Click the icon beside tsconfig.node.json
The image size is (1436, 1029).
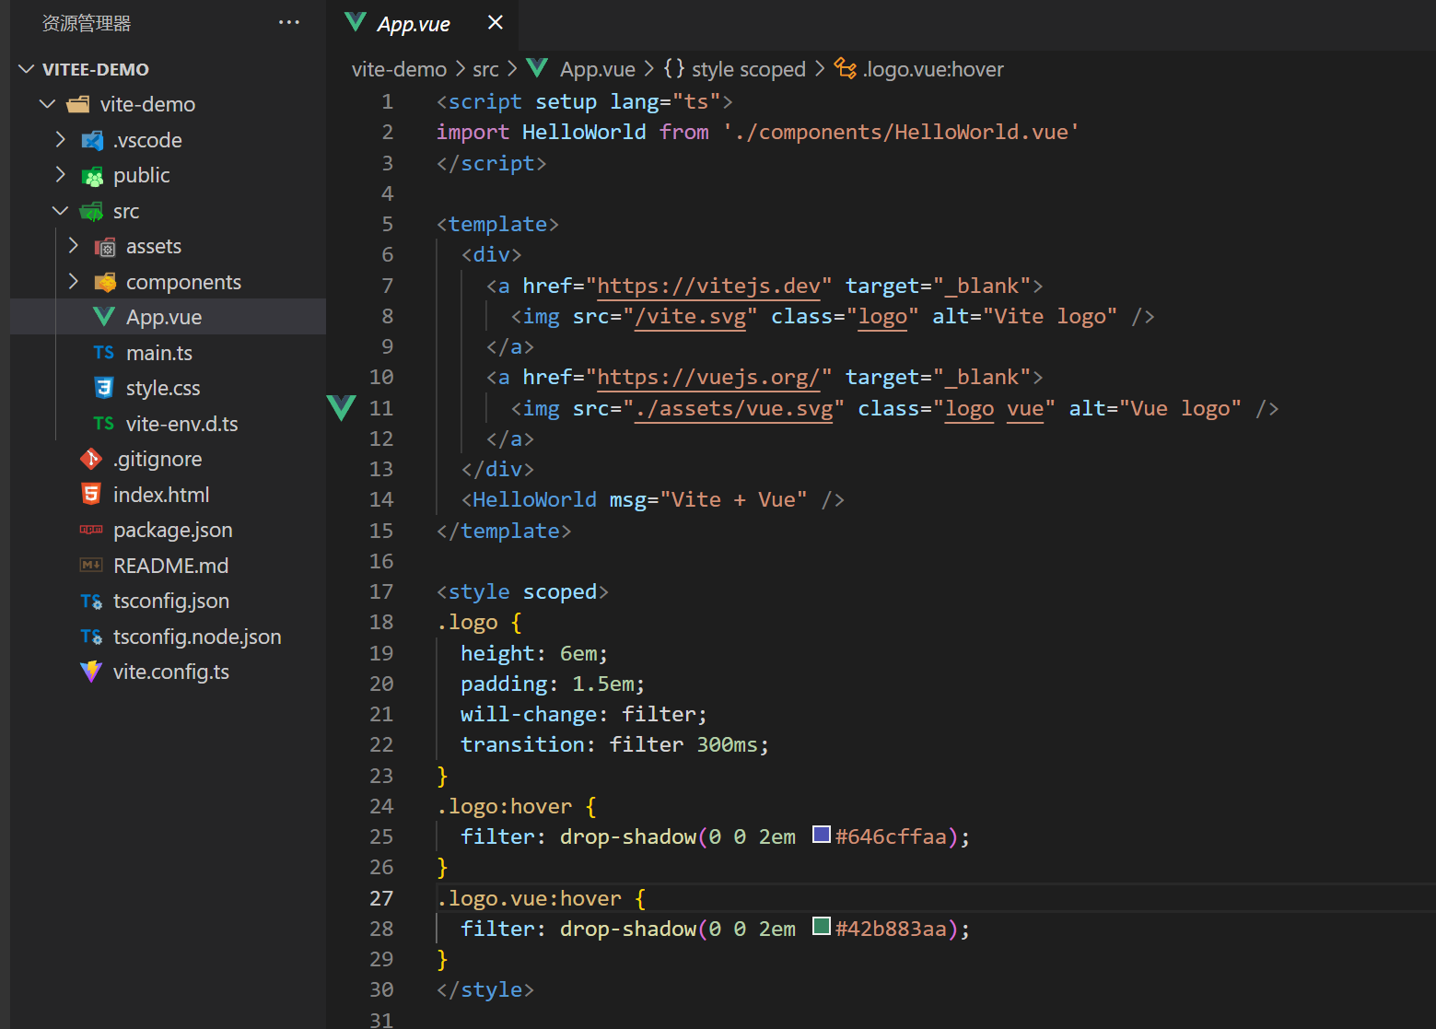pyautogui.click(x=91, y=637)
